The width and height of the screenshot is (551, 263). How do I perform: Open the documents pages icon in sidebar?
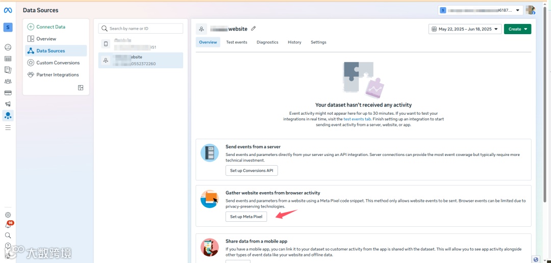(8, 70)
